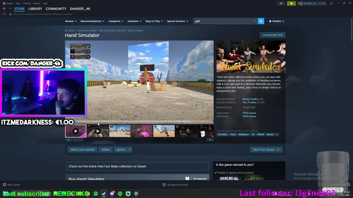The image size is (353, 198).
Task: Go forward with the navigation arrow
Action: [10, 9]
